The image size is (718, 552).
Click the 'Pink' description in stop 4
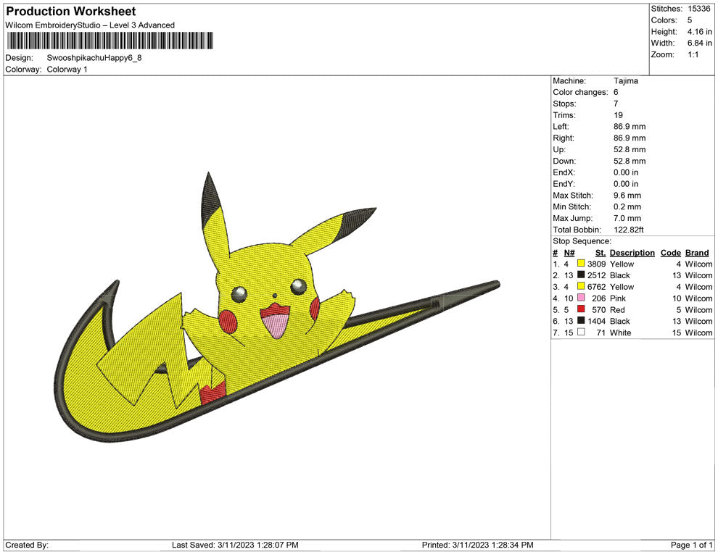(618, 298)
